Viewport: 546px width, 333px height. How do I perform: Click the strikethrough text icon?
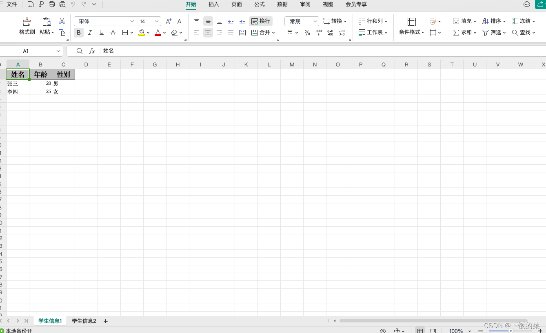(x=113, y=33)
